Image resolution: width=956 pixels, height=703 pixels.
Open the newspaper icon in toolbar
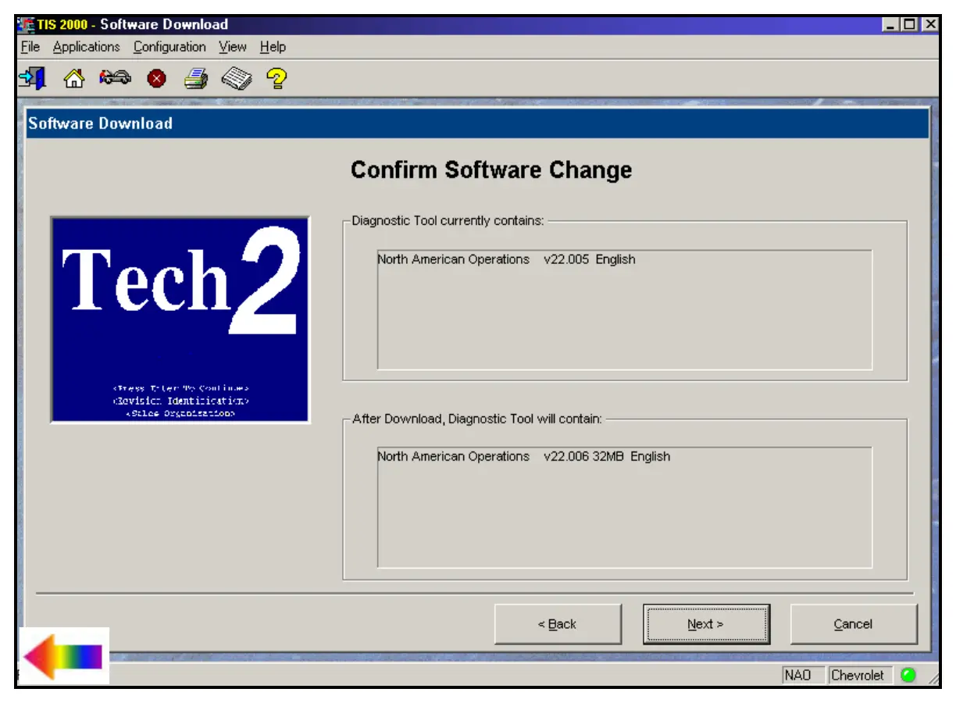point(236,78)
